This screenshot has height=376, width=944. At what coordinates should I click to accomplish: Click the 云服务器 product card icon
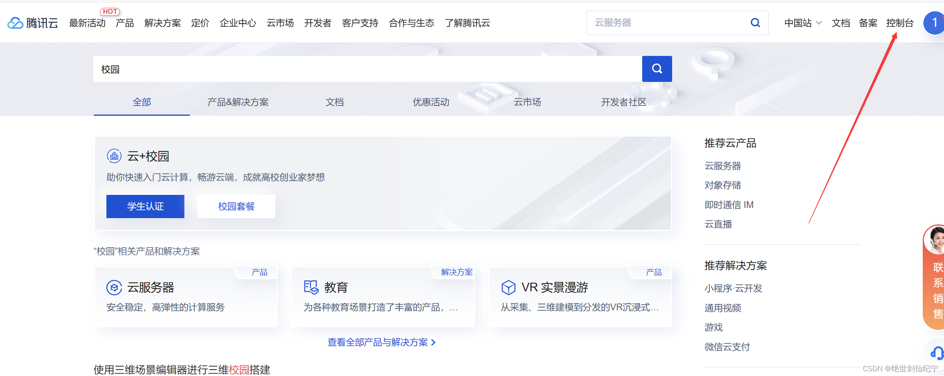point(114,287)
